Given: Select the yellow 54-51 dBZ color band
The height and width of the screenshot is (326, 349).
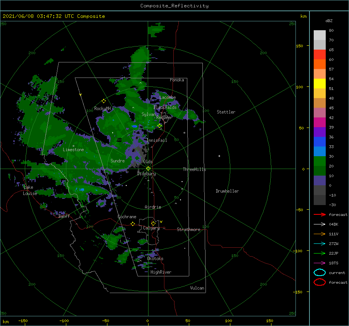Looking at the screenshot, I should (x=320, y=84).
